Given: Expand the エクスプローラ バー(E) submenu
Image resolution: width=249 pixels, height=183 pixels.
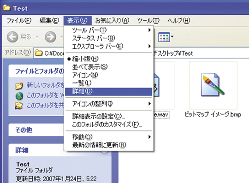Looking at the screenshot, I should [x=108, y=47].
